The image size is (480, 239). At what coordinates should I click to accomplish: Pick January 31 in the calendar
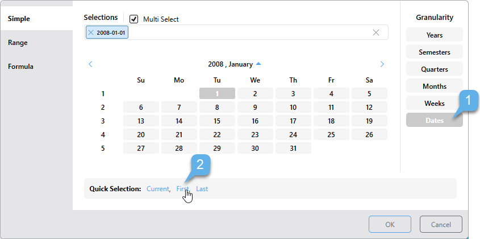click(x=293, y=149)
